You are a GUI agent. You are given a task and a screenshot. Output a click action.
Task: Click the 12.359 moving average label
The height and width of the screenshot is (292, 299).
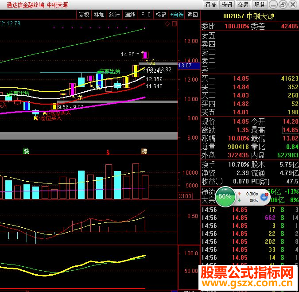tap(154, 79)
